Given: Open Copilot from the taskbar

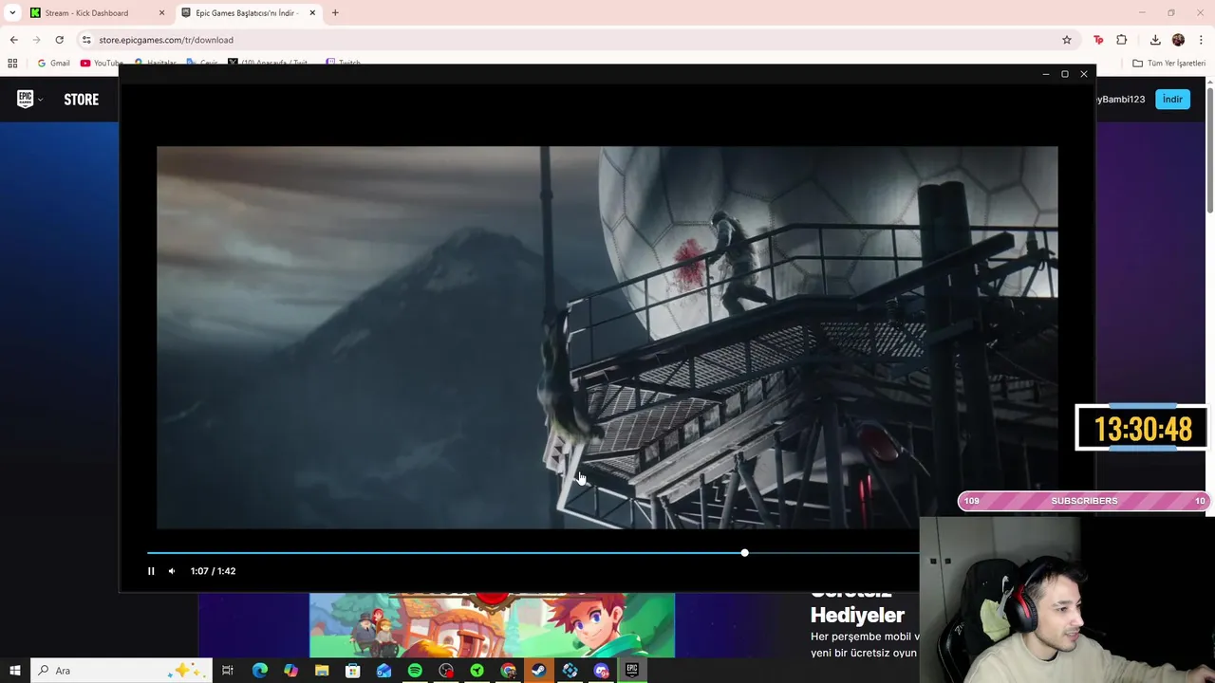Looking at the screenshot, I should pyautogui.click(x=290, y=671).
